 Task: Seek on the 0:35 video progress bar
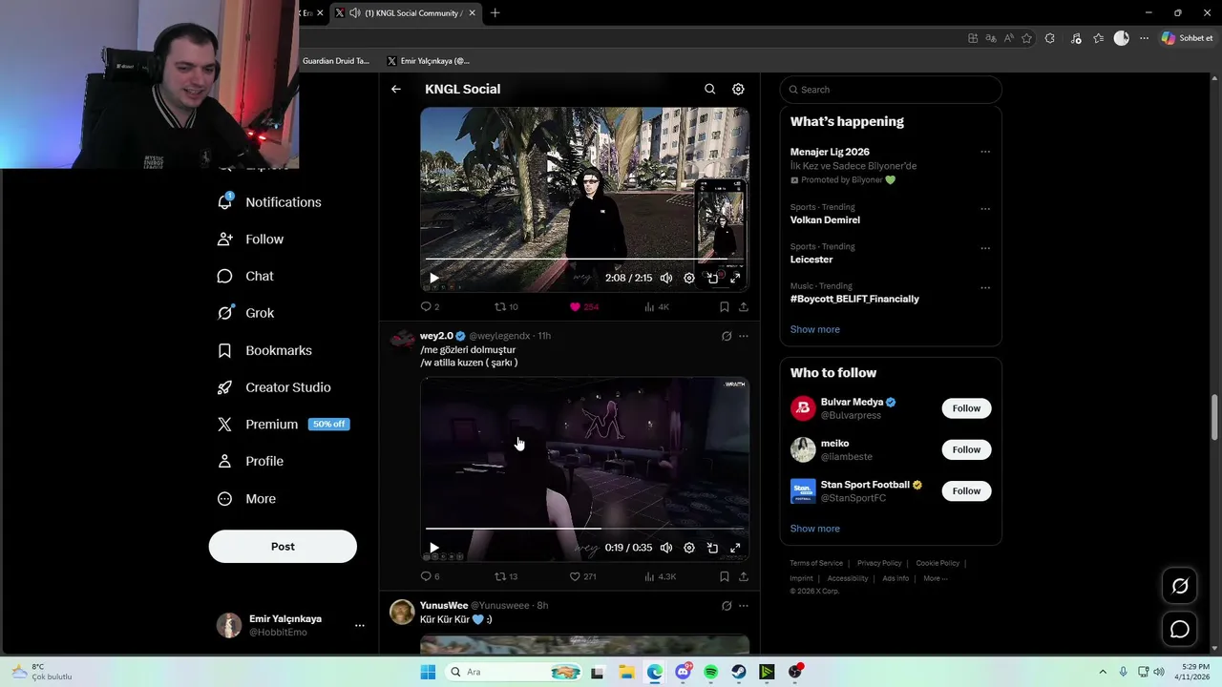point(584,528)
